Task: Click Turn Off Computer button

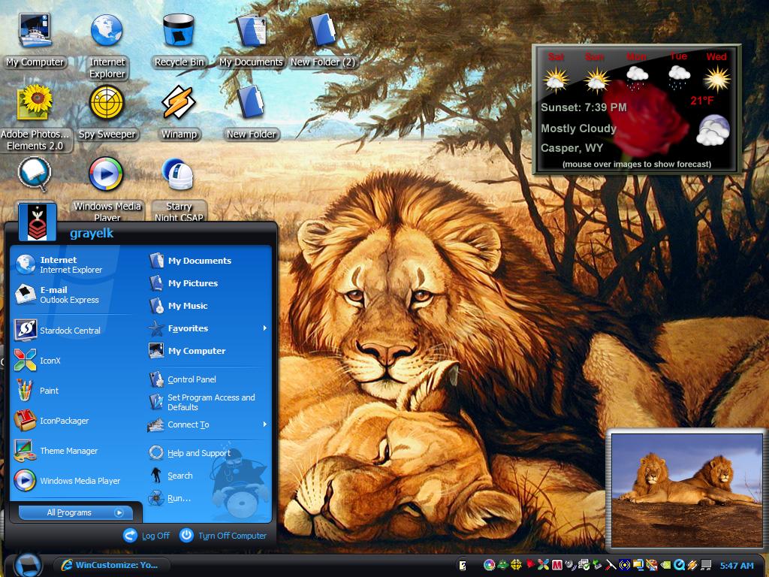Action: point(223,535)
